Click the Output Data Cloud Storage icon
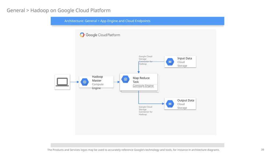The image size is (275, 155). (170, 104)
